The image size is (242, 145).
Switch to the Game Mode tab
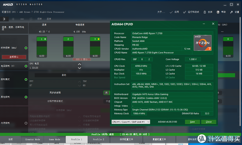coord(55,139)
